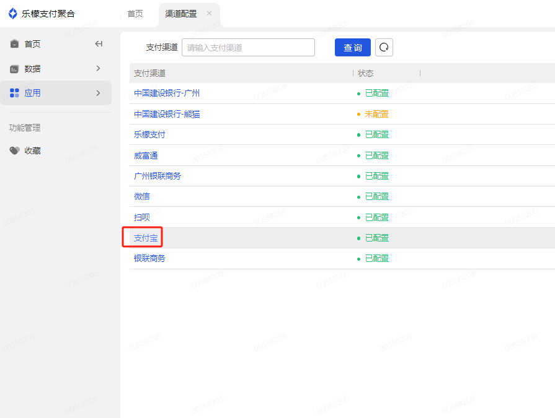Close the 渠道配置 tab
Image resolution: width=555 pixels, height=418 pixels.
point(209,14)
